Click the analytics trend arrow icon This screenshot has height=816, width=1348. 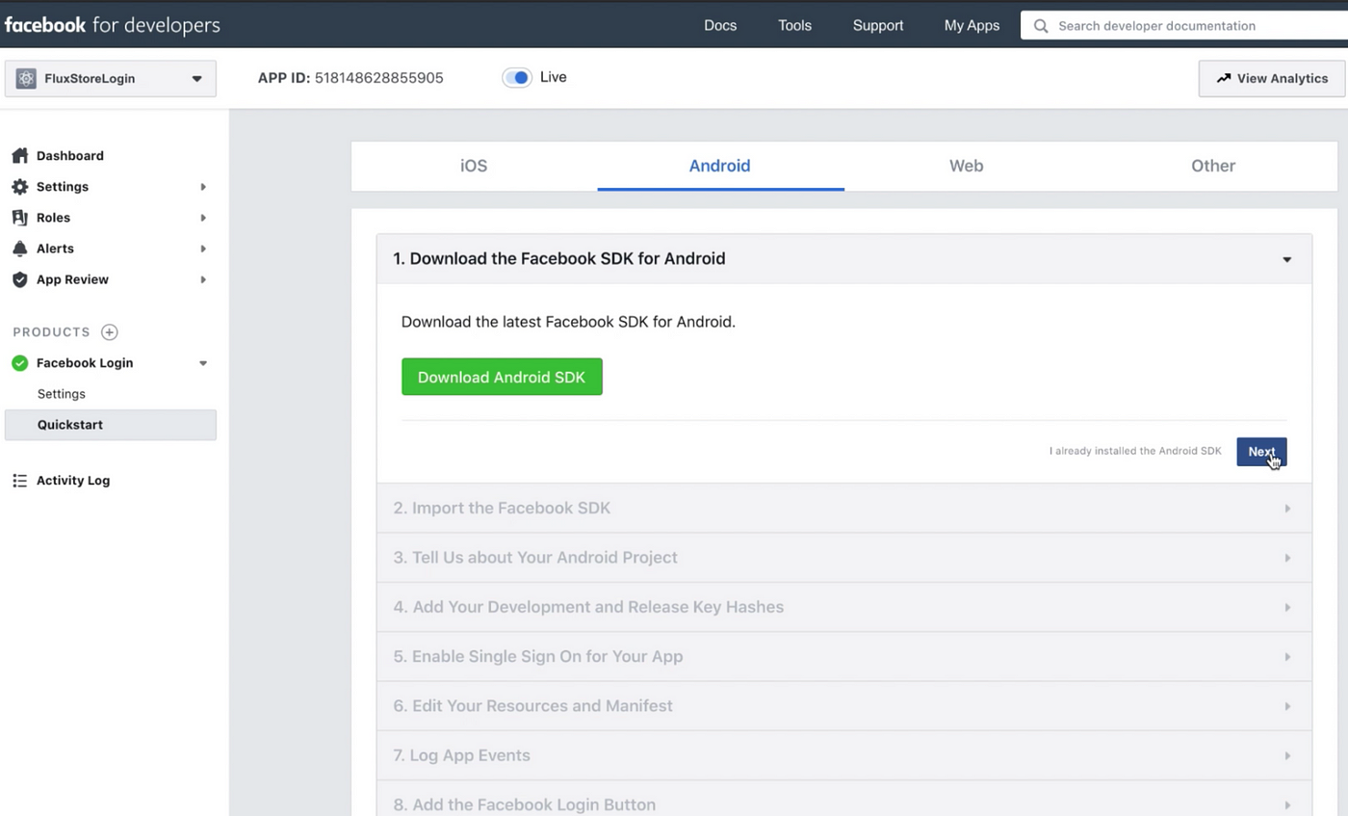coord(1224,78)
